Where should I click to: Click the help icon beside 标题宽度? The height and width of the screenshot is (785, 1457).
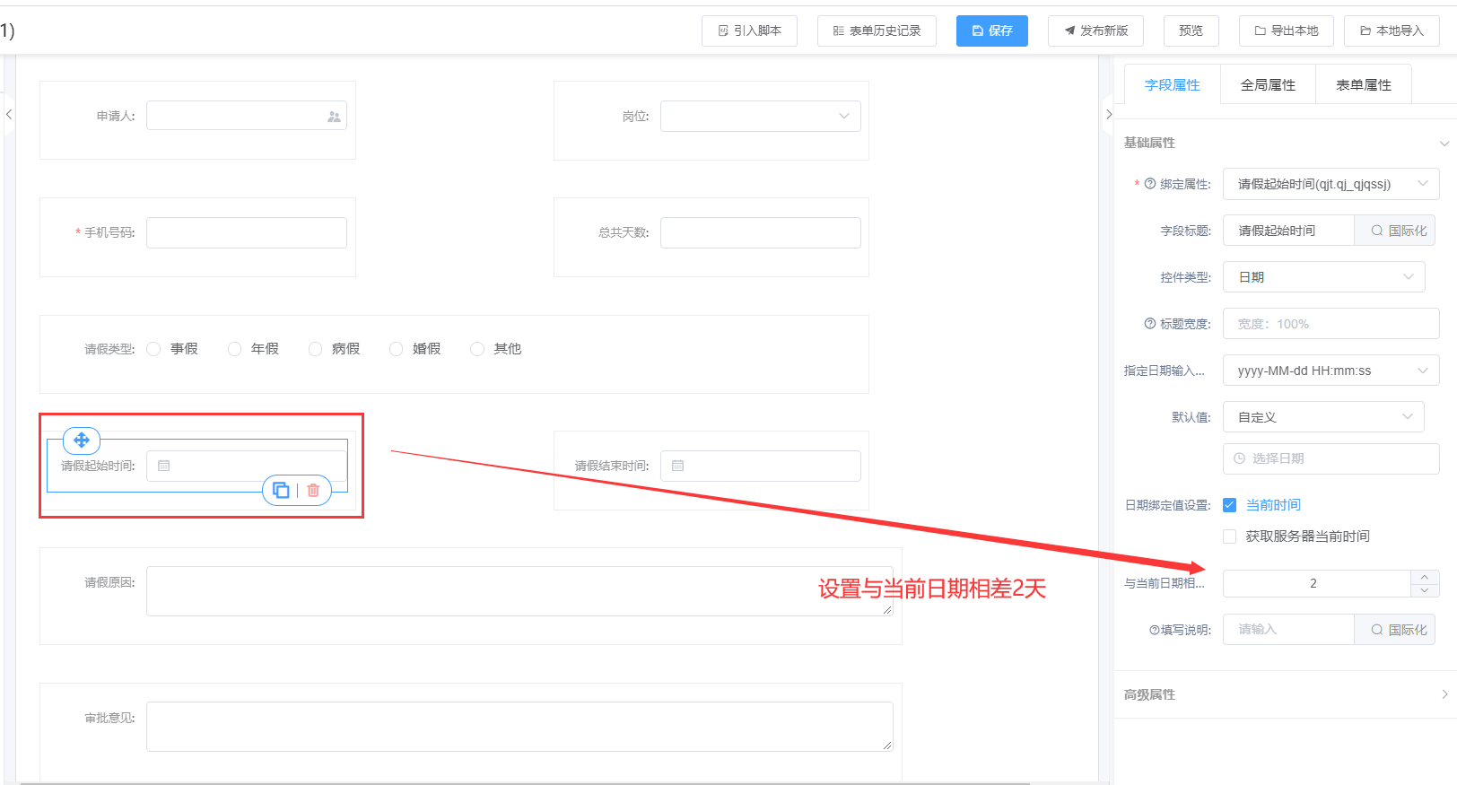tap(1149, 324)
